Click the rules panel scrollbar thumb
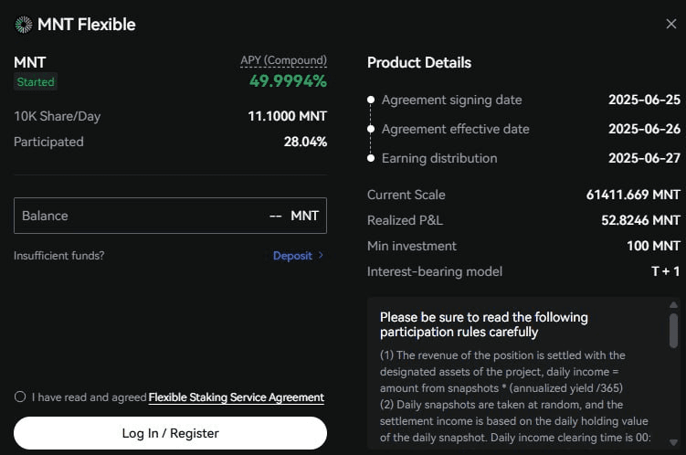 coord(673,331)
